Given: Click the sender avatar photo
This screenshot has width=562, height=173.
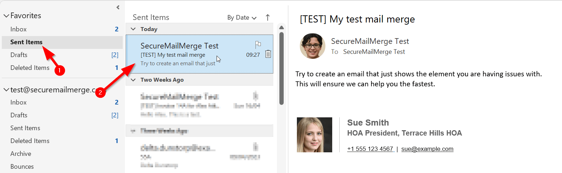Looking at the screenshot, I should click(x=313, y=46).
